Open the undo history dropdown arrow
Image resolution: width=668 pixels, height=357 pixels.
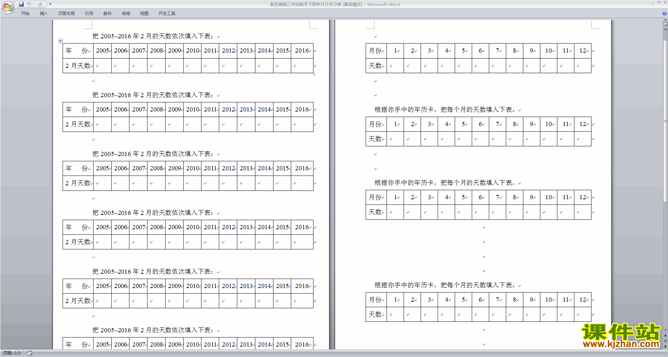click(34, 4)
